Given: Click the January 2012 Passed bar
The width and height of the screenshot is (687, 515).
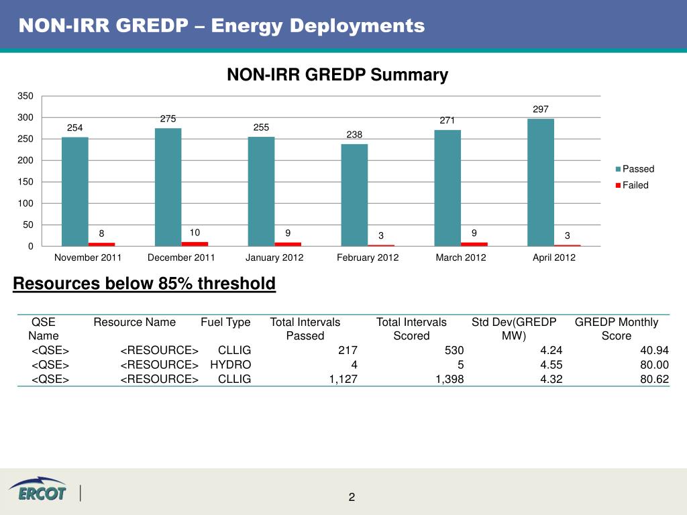Looking at the screenshot, I should point(261,191).
